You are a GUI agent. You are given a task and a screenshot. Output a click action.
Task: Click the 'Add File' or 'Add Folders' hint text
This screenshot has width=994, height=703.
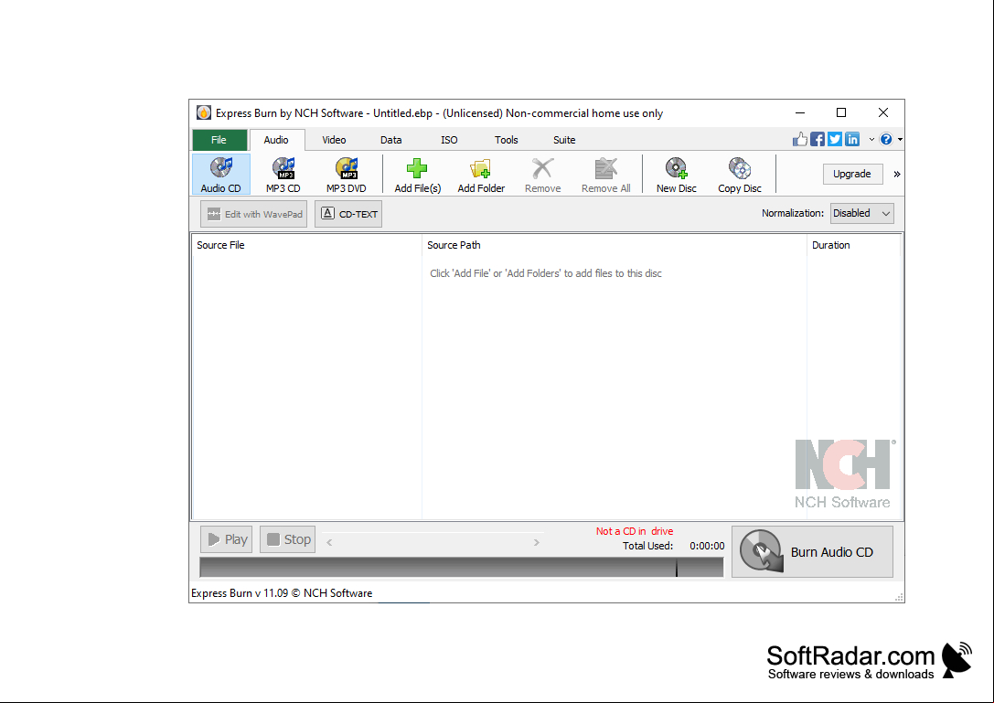[546, 273]
